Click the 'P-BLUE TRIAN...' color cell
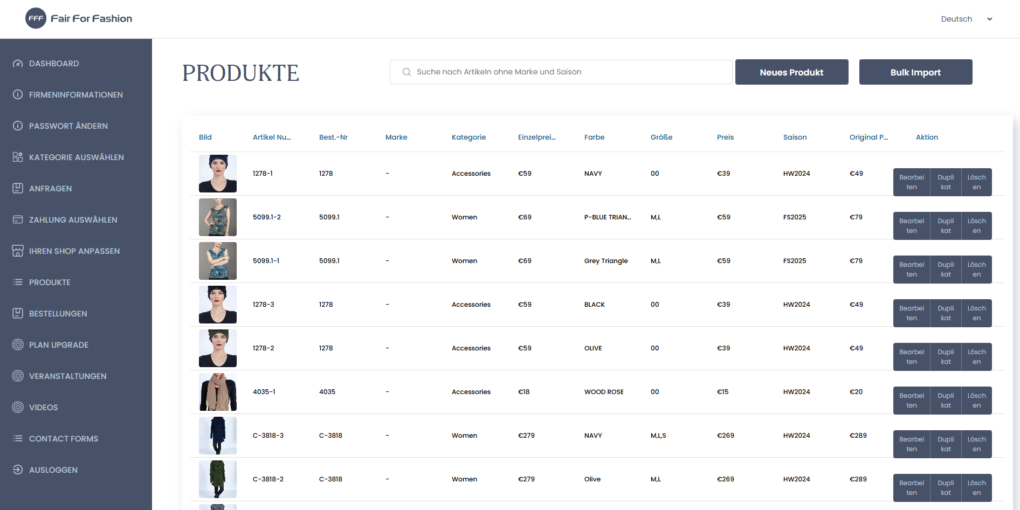1020x510 pixels. coord(608,217)
